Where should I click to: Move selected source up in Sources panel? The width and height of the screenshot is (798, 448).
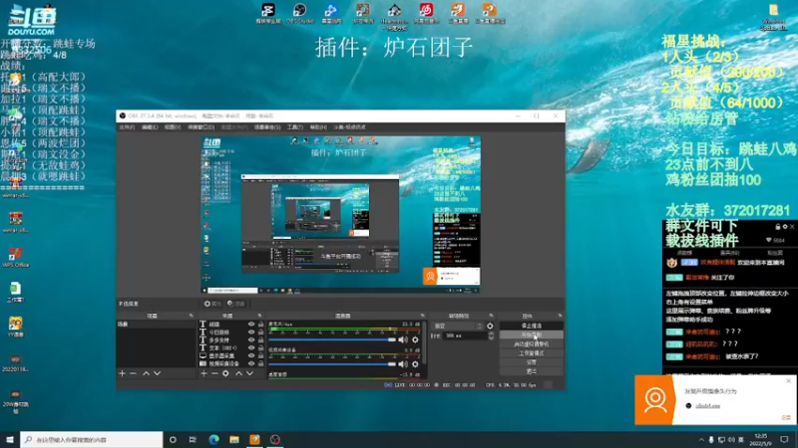tap(238, 373)
